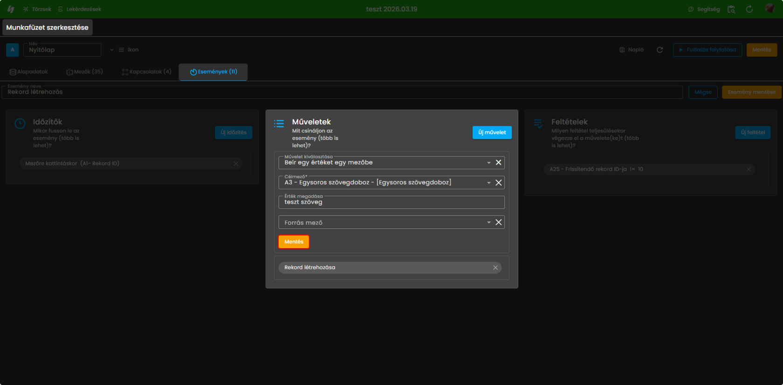Edit the Esemény neve field

(342, 92)
